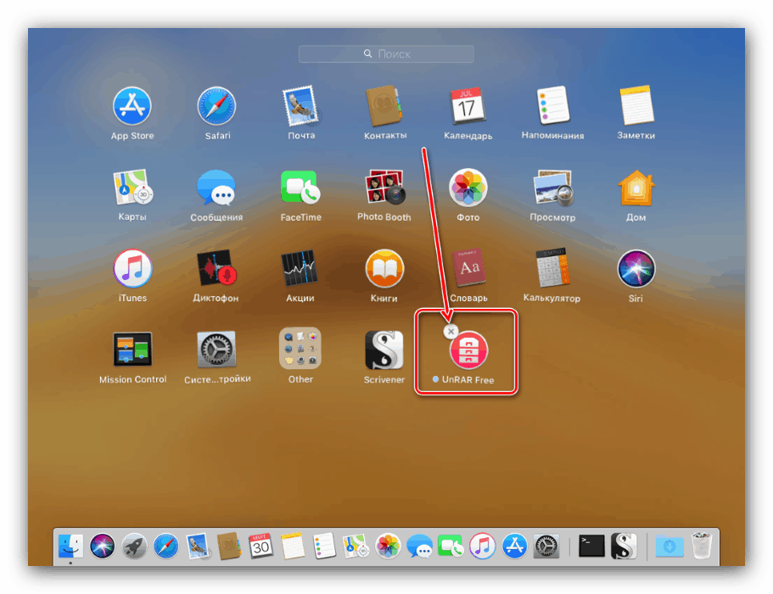Screen dimensions: 773x594
Task: Open Maps from the Dock
Action: [x=356, y=546]
